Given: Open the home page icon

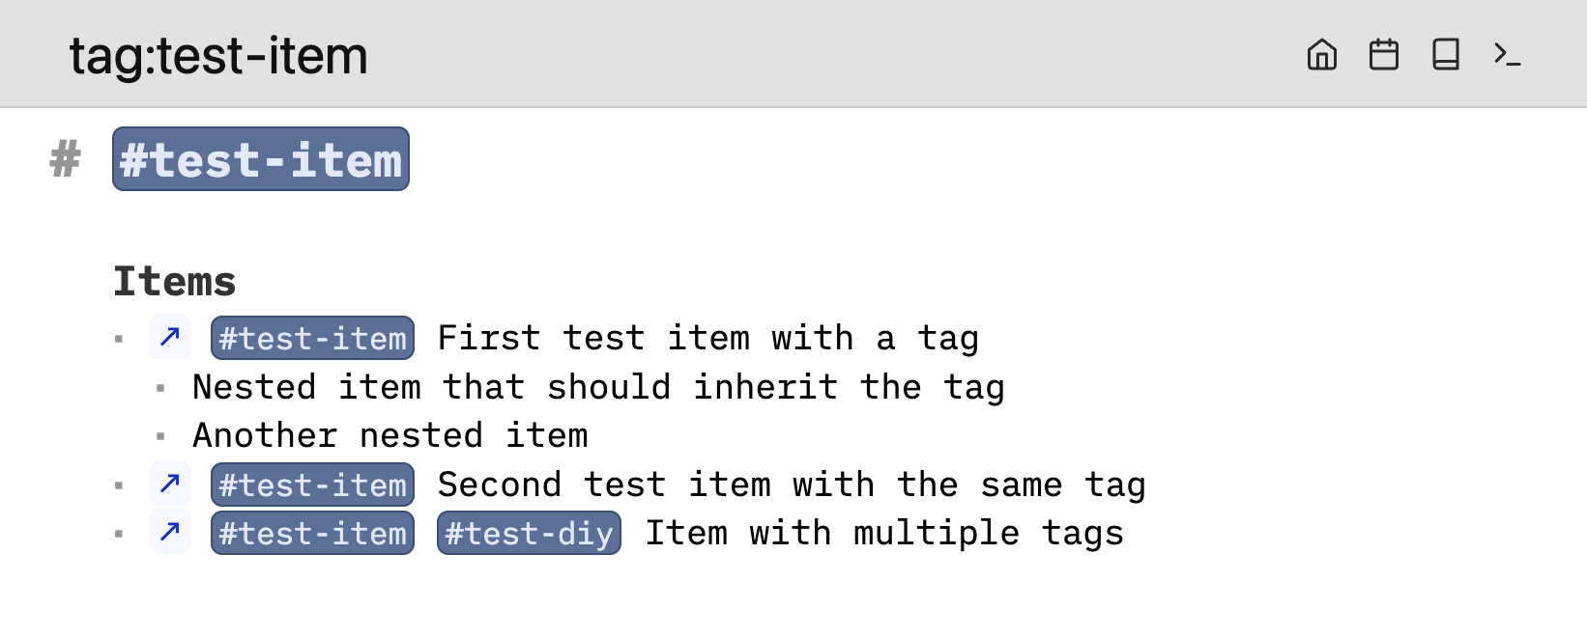Looking at the screenshot, I should [1321, 55].
